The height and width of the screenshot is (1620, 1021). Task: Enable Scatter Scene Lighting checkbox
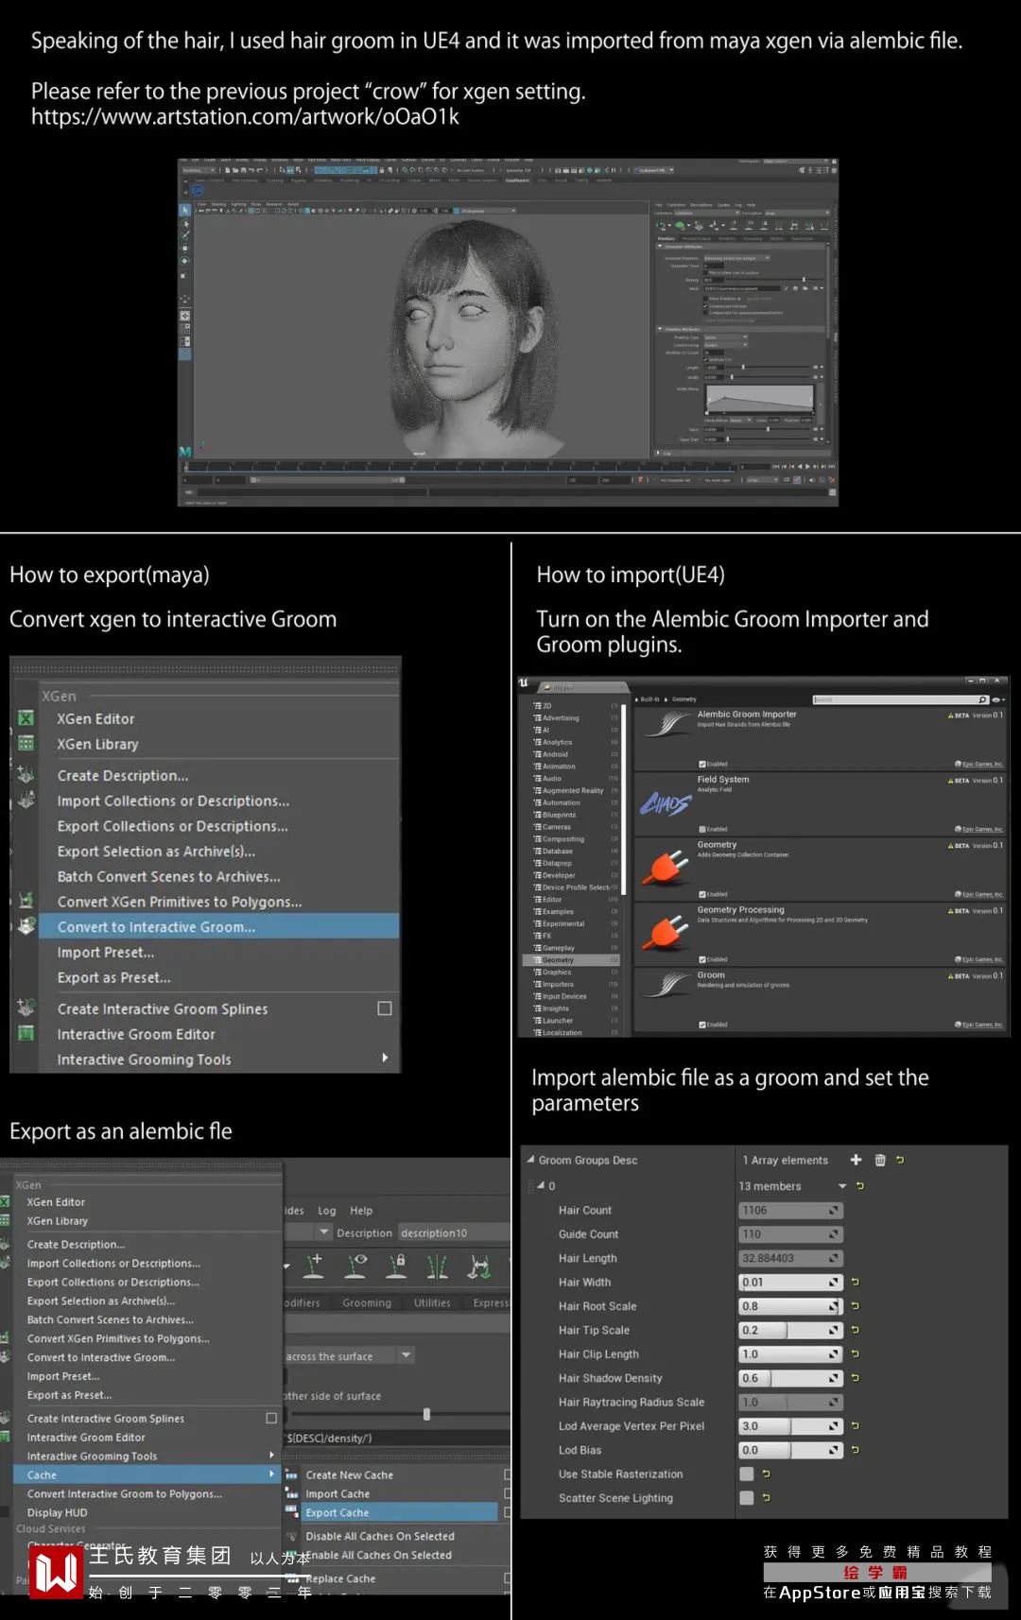point(747,1497)
